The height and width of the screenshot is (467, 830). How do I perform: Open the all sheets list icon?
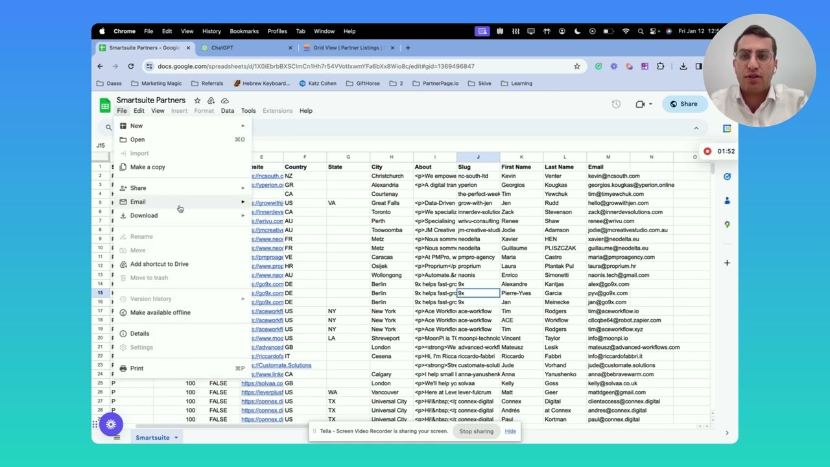pos(117,438)
